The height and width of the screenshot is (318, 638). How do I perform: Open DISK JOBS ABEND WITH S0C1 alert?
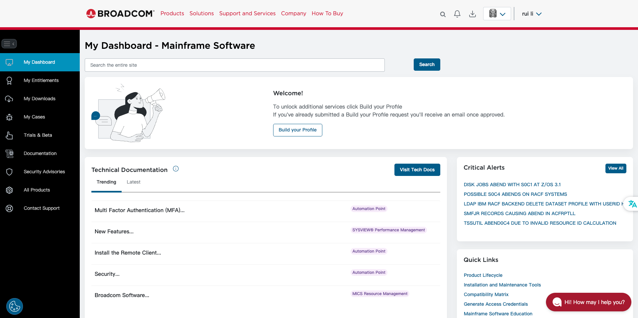[512, 185]
